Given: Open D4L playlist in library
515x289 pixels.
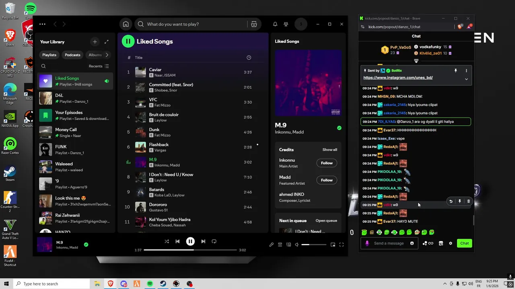Looking at the screenshot, I should pyautogui.click(x=76, y=98).
